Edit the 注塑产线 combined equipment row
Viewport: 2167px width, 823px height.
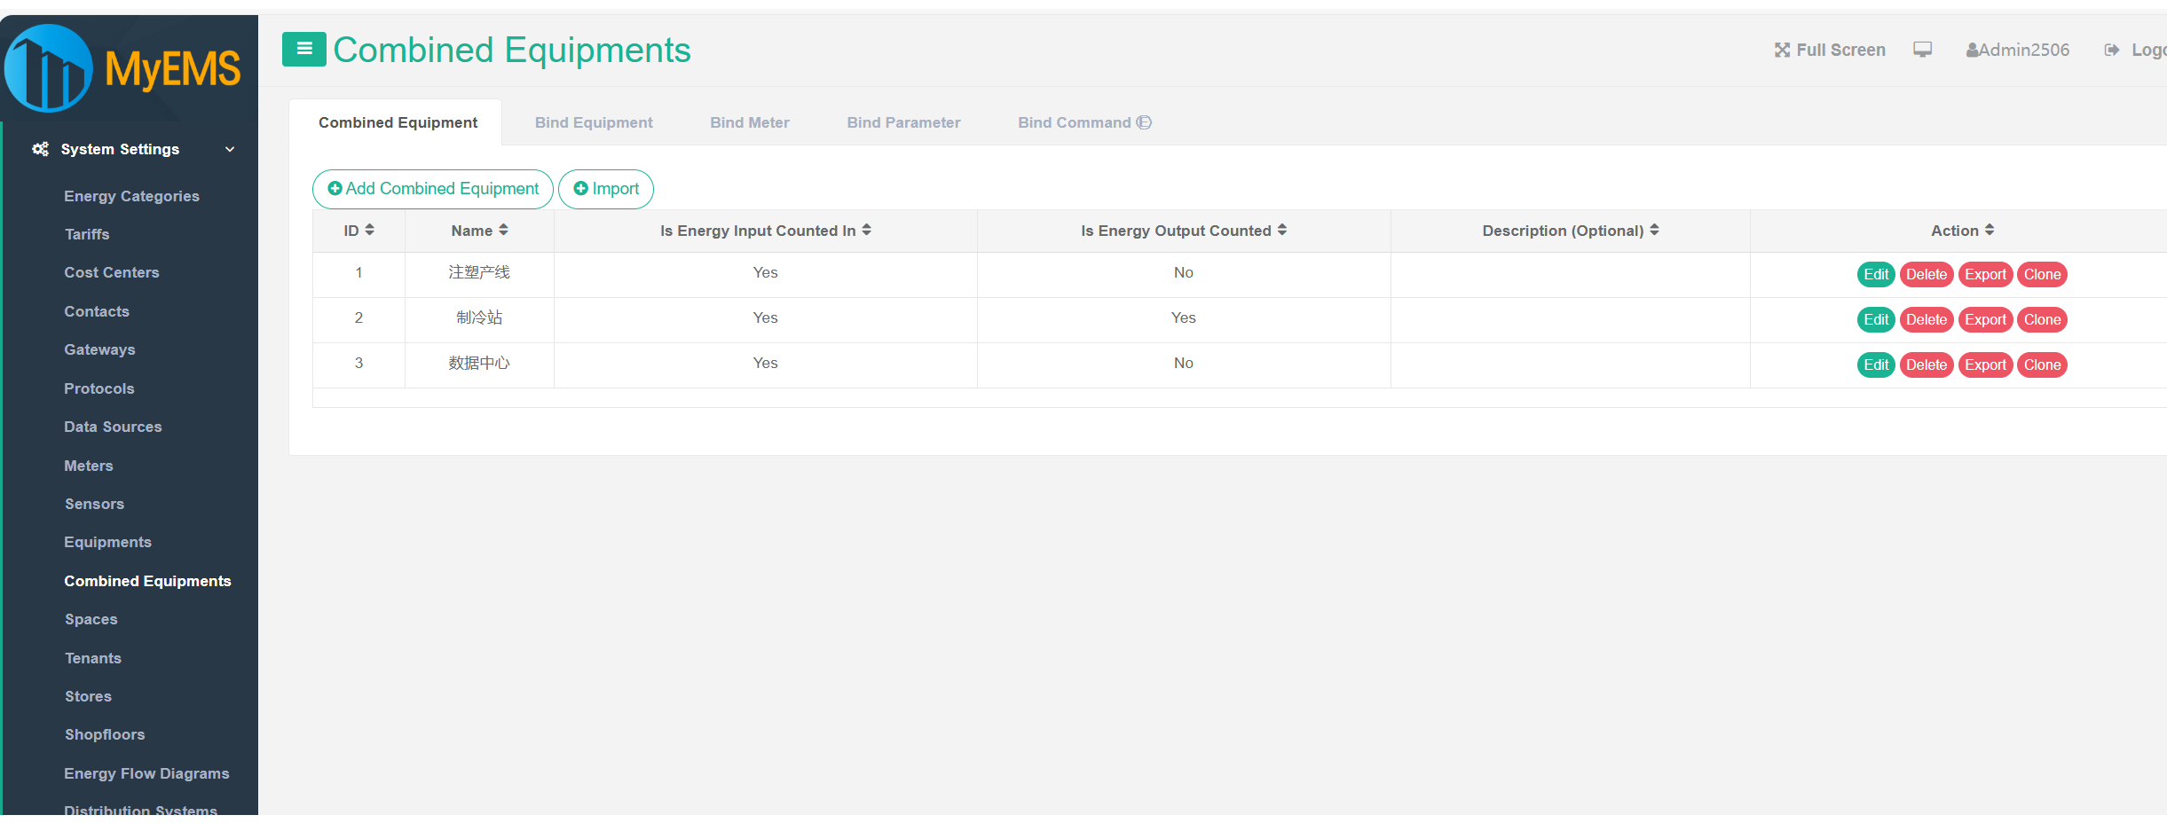(1875, 275)
